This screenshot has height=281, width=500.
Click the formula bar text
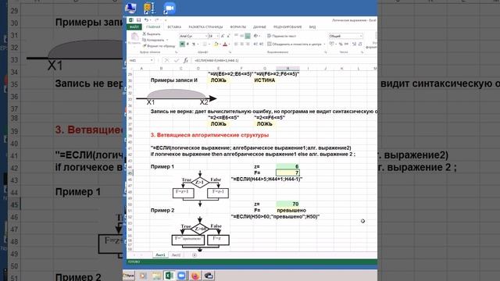[x=216, y=60]
